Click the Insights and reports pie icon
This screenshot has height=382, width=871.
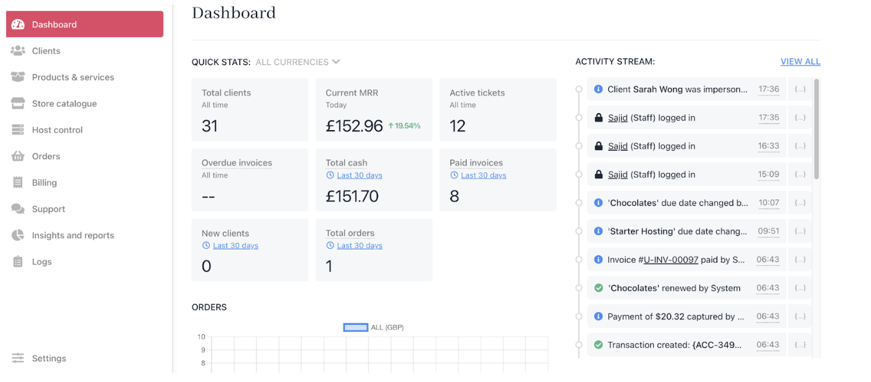point(18,236)
